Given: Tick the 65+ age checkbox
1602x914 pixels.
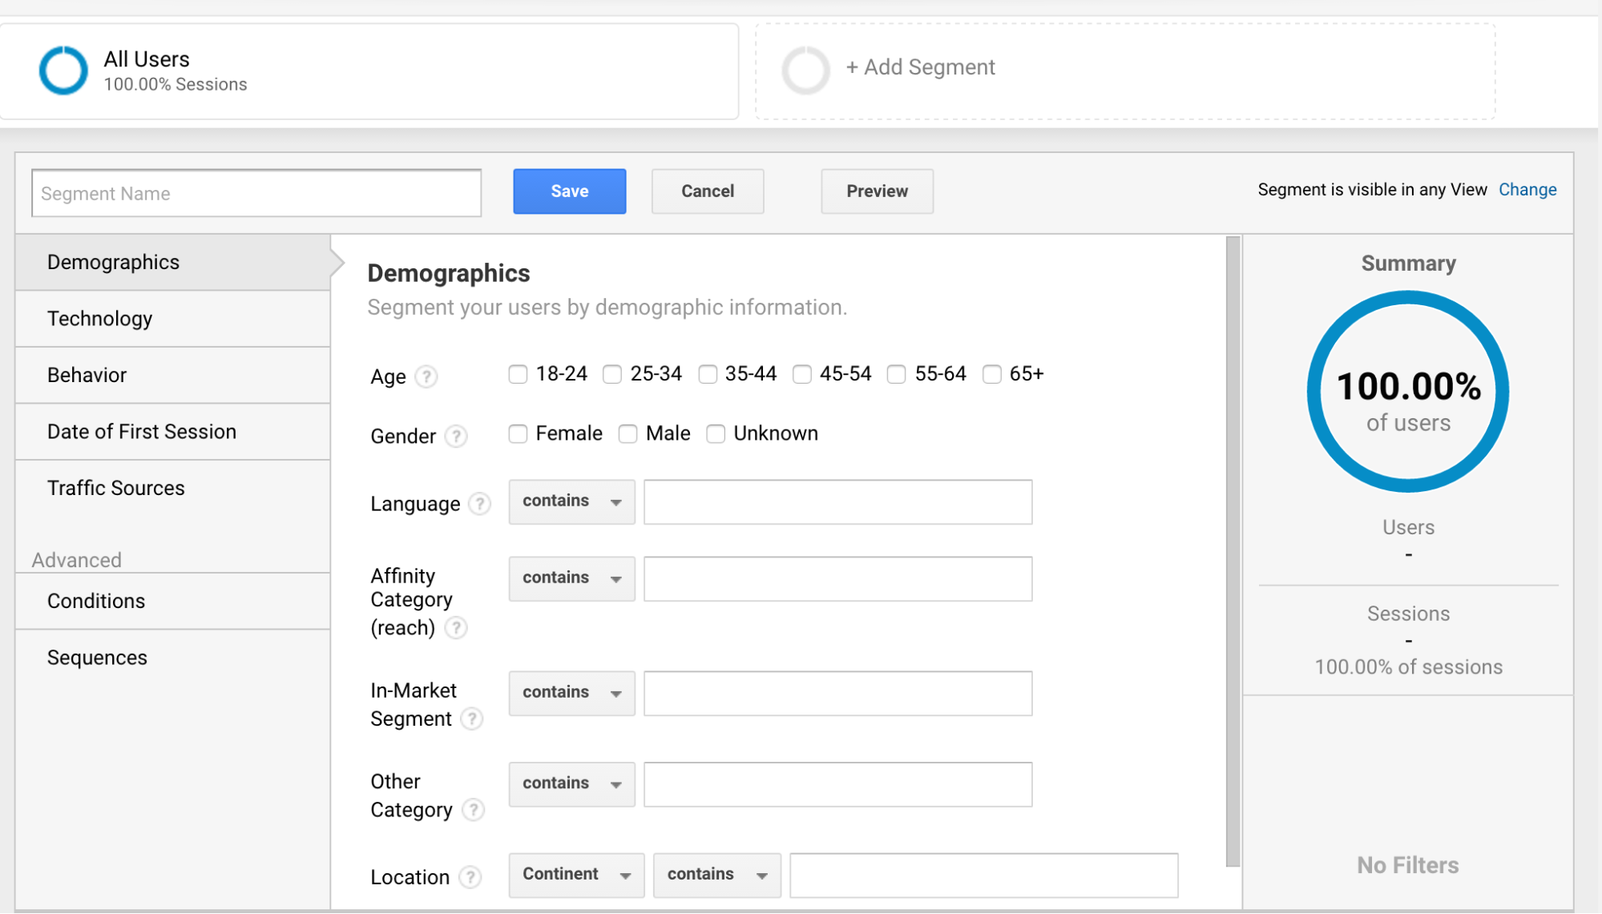Looking at the screenshot, I should point(991,374).
